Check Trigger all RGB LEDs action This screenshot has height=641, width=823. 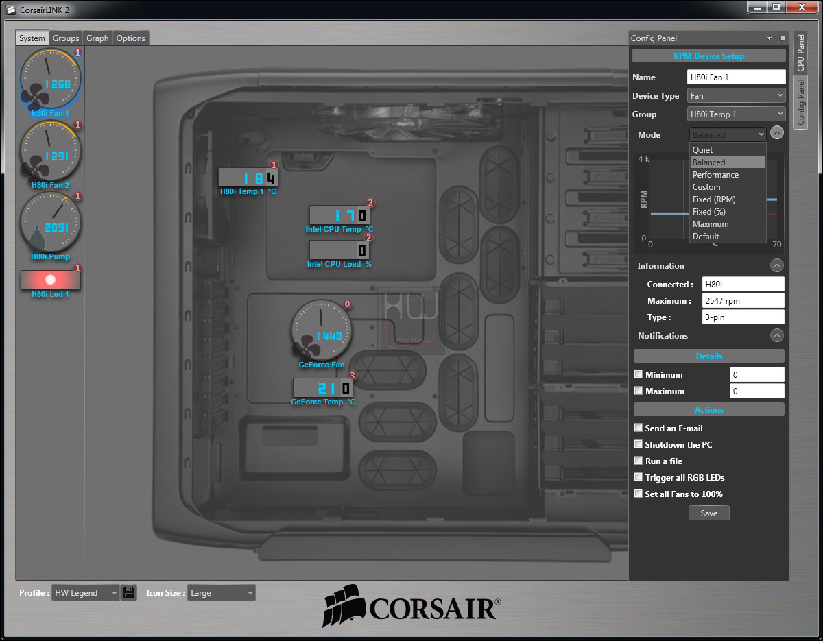(639, 477)
